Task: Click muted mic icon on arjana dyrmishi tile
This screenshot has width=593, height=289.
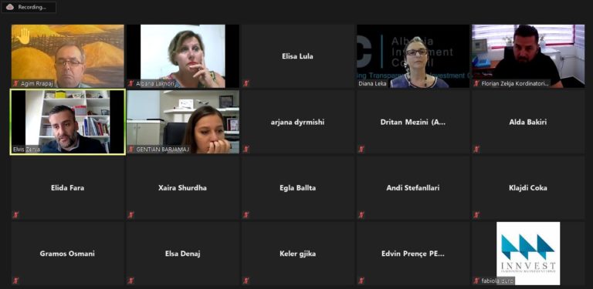Action: click(x=246, y=149)
